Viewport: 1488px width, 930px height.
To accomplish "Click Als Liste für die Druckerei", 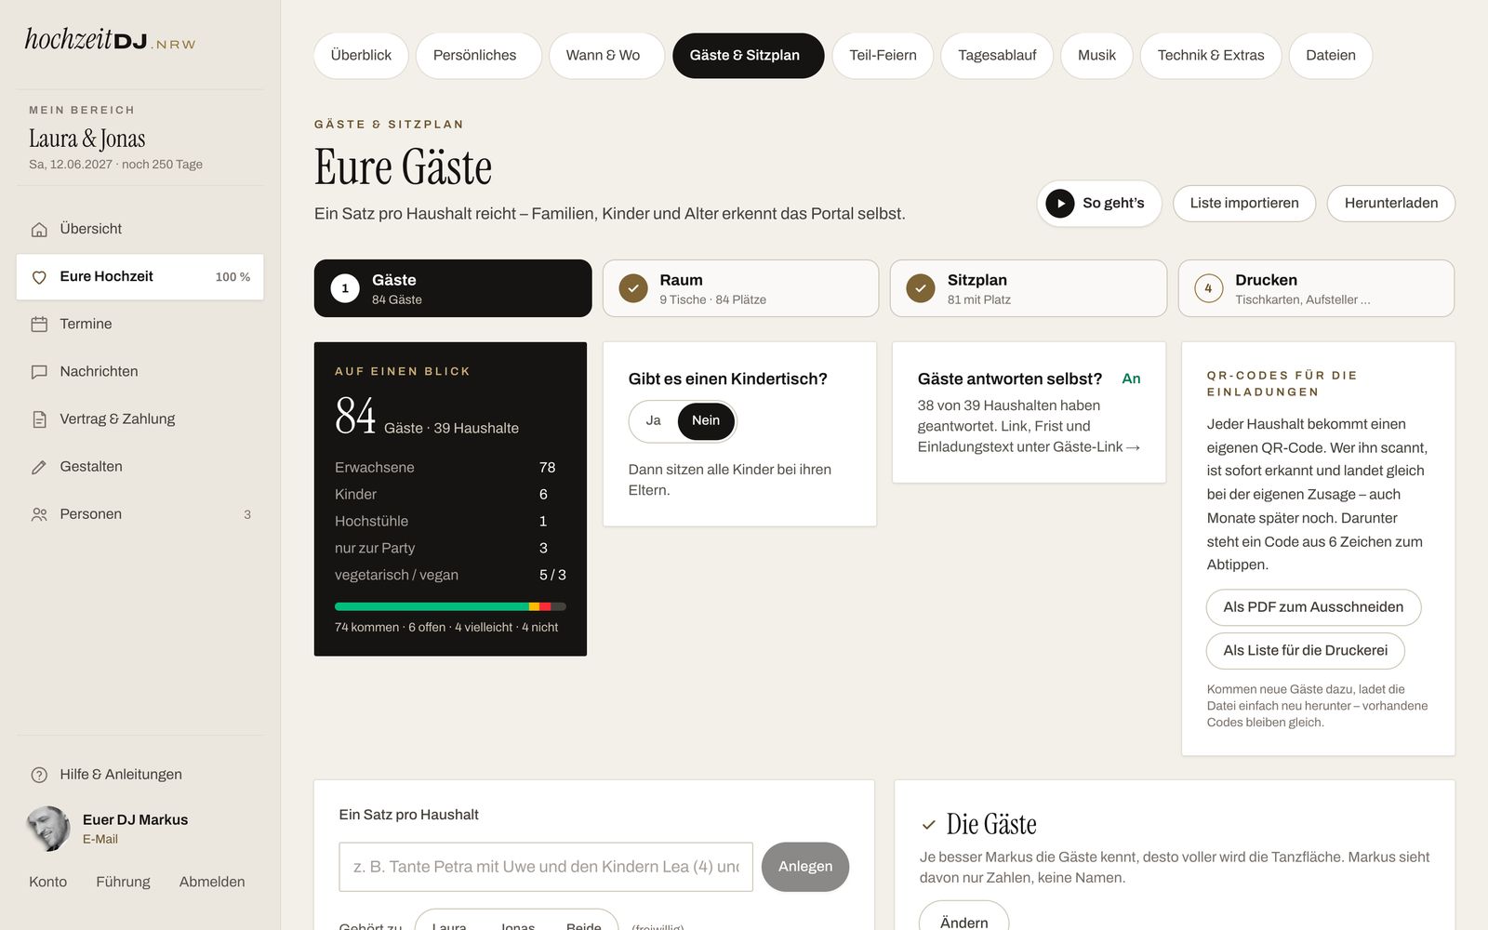I will [1306, 651].
